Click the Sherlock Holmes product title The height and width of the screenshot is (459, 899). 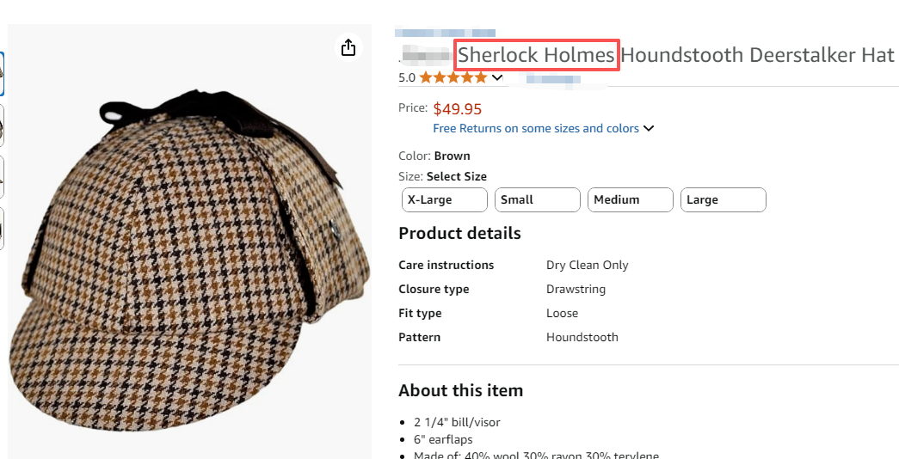537,55
